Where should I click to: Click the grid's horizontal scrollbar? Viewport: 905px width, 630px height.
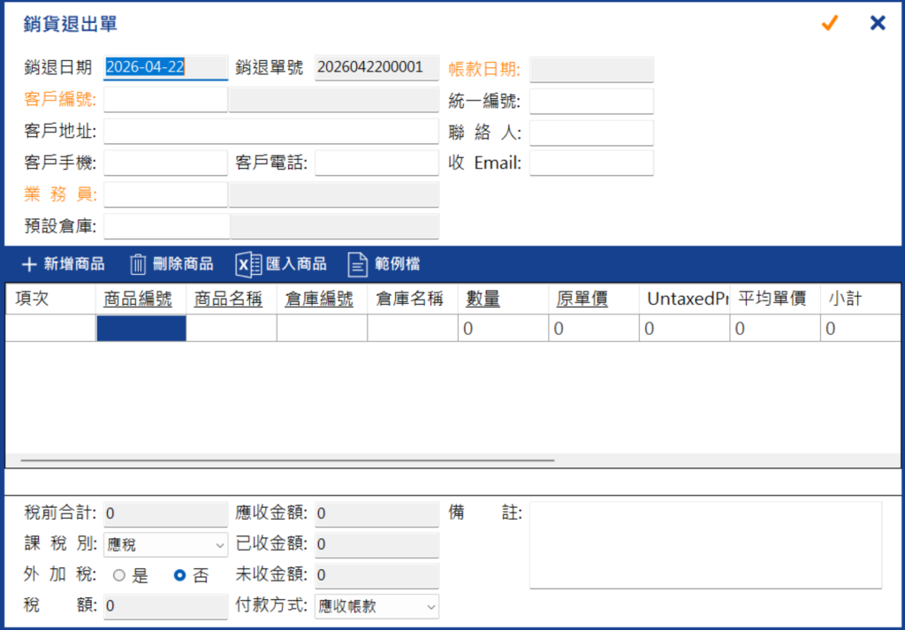coord(287,460)
